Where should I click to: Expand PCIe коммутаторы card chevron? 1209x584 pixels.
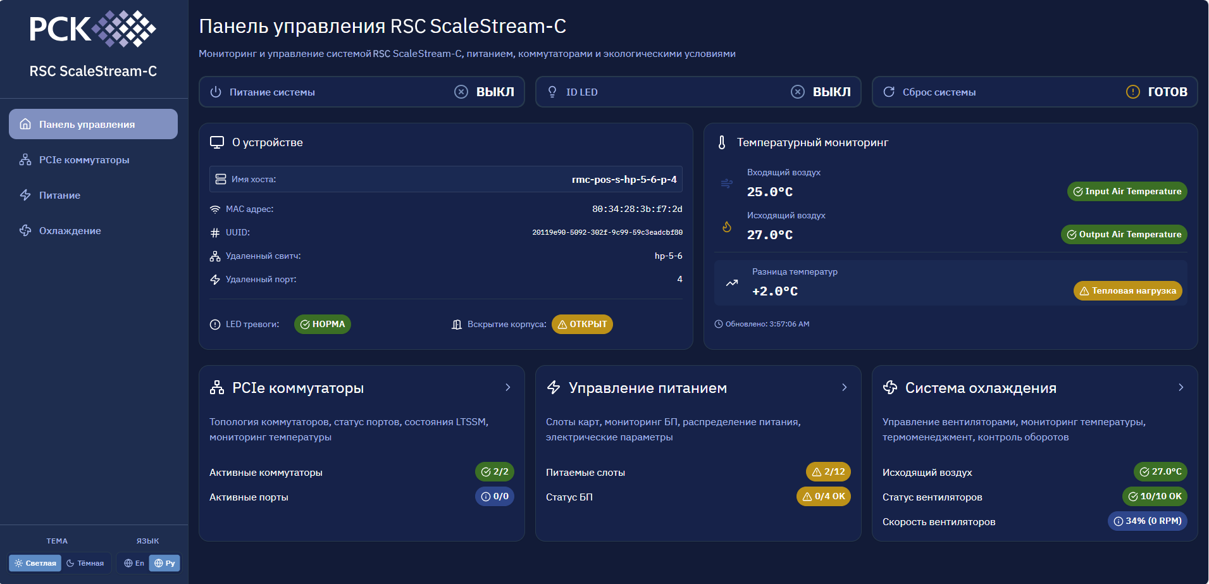point(507,387)
